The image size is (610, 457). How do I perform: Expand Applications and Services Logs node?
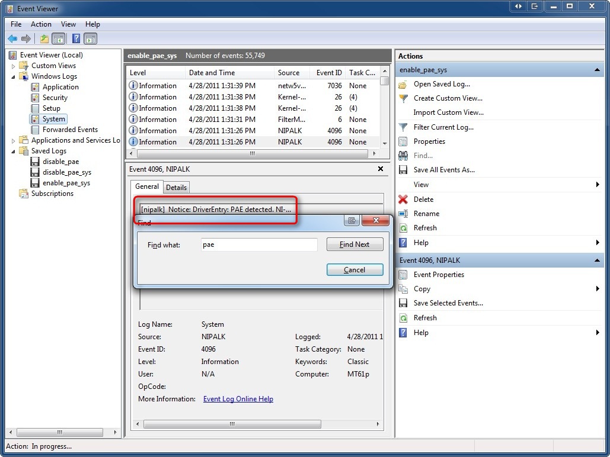click(14, 140)
